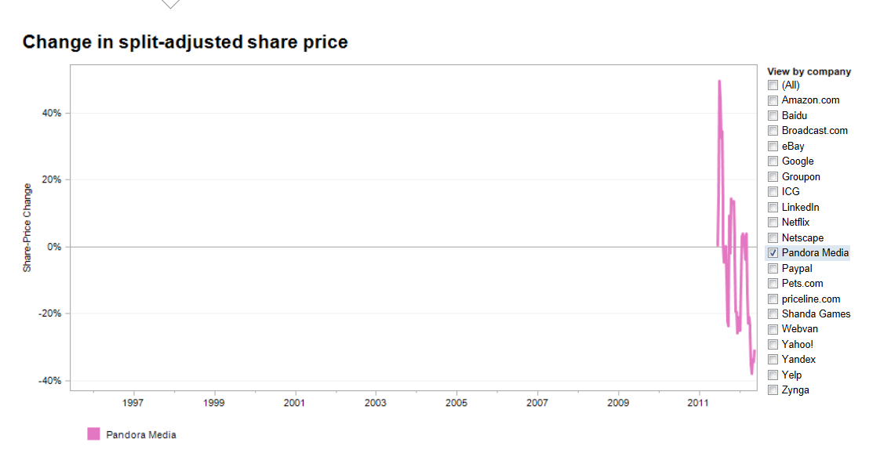Click the pink Pandora Media legend swatch
Viewport: 880px width, 471px height.
pyautogui.click(x=93, y=434)
